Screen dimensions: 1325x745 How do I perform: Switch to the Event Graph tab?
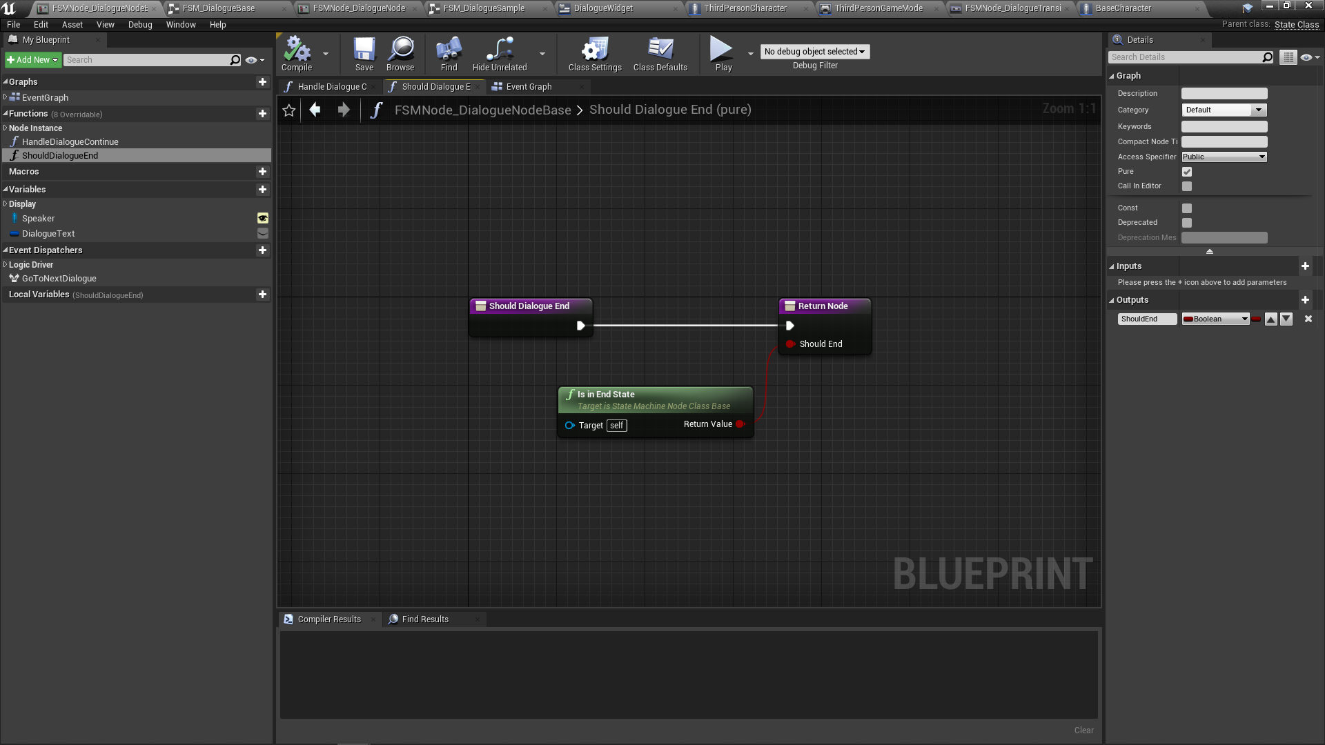[529, 87]
